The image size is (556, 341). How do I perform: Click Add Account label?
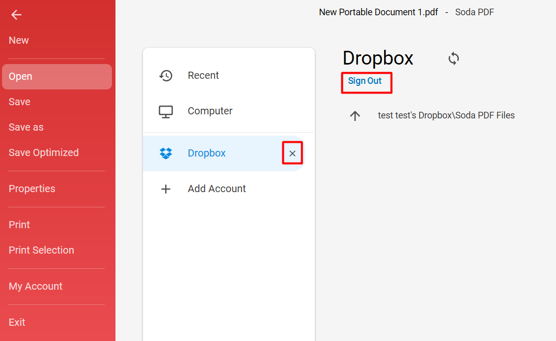click(217, 189)
